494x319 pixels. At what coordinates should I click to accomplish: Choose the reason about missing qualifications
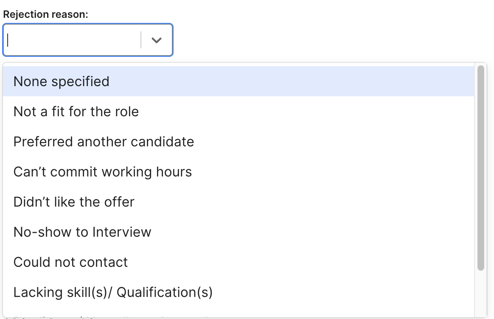point(113,292)
